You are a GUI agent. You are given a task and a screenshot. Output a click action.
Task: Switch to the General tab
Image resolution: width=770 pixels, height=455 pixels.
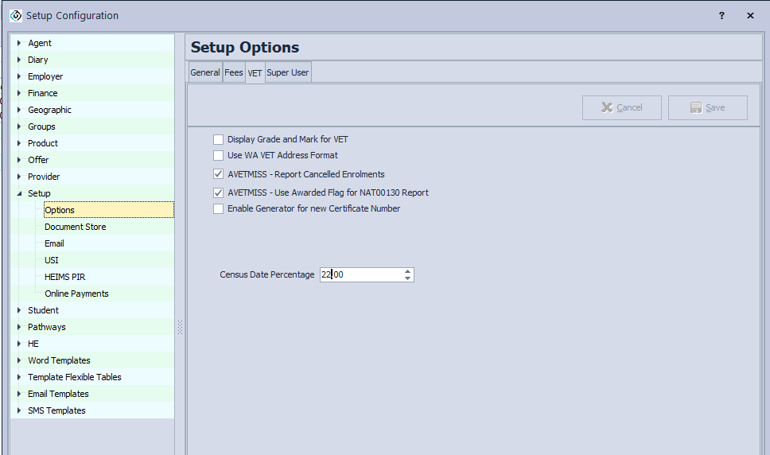204,72
